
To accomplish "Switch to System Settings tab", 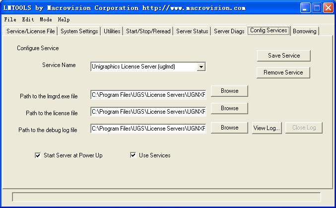I will coord(79,31).
